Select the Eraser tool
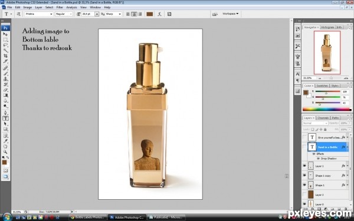 coord(5,90)
